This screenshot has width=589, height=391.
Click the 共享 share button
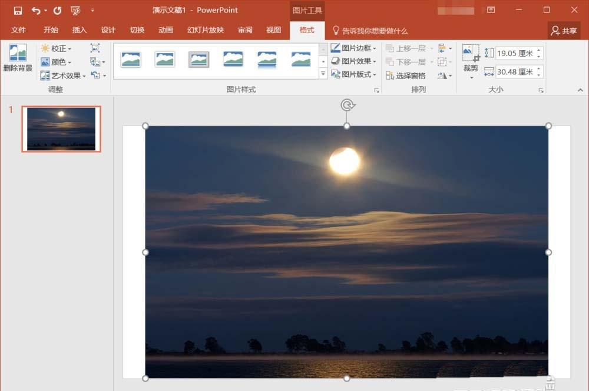[564, 31]
